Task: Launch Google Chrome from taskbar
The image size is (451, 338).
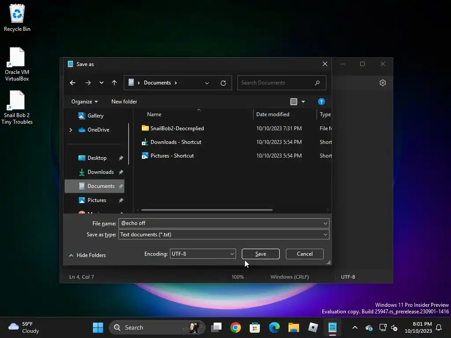Action: coord(236,327)
